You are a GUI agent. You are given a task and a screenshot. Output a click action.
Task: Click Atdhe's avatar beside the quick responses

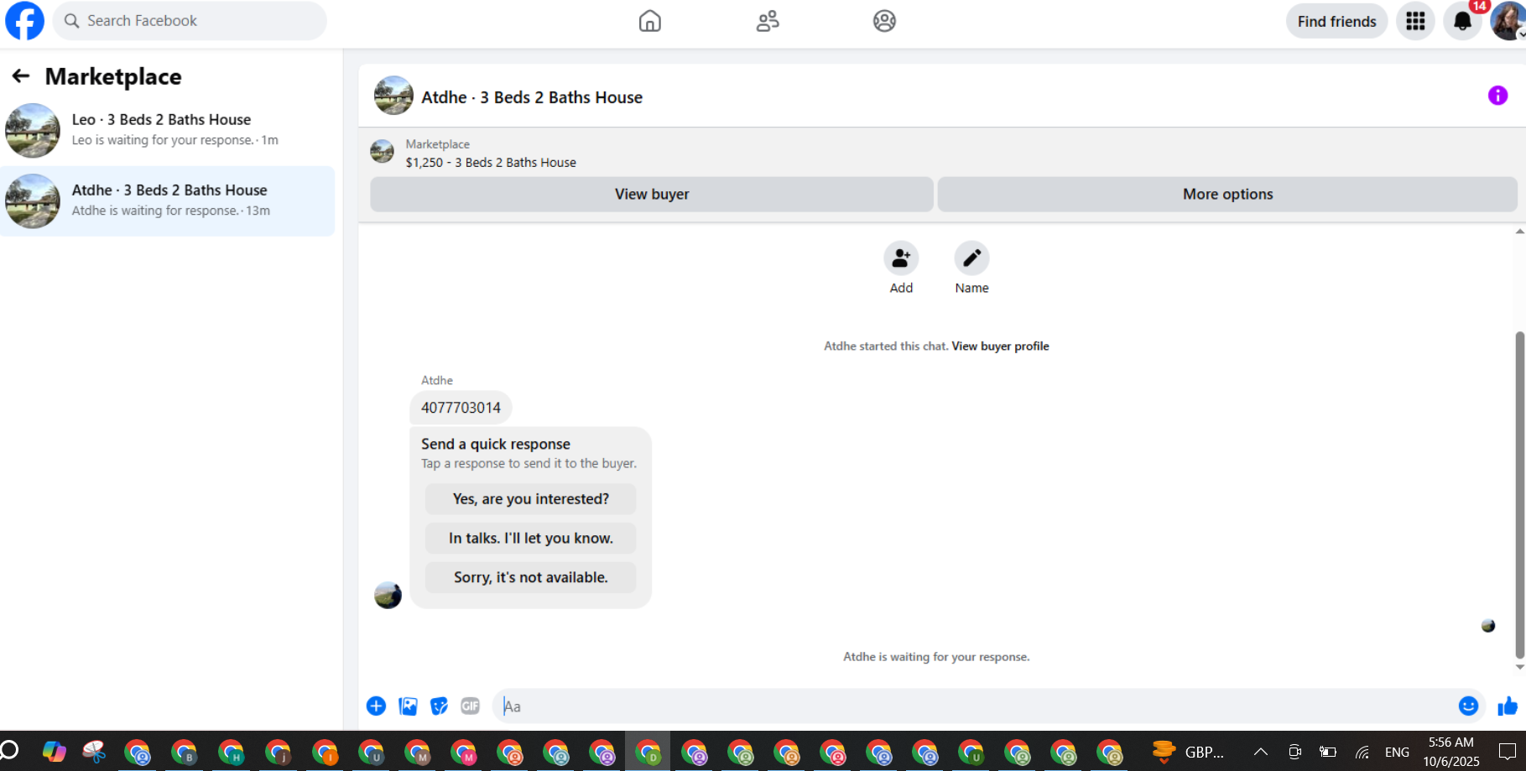pos(388,596)
